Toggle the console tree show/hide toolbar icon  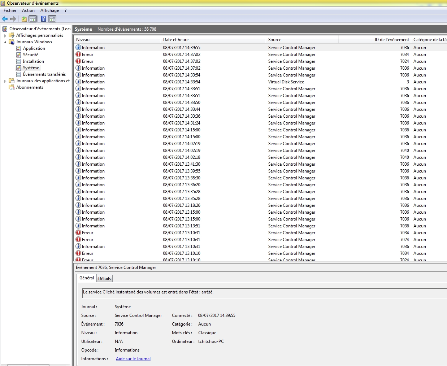(x=33, y=19)
